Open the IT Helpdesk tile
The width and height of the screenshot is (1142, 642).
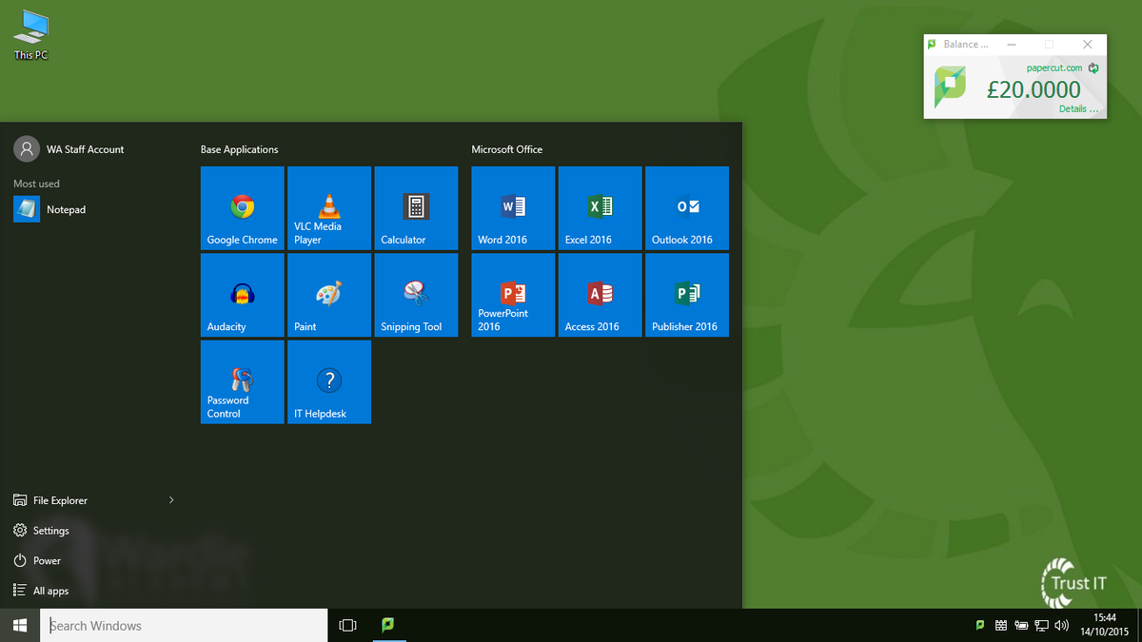pyautogui.click(x=329, y=381)
